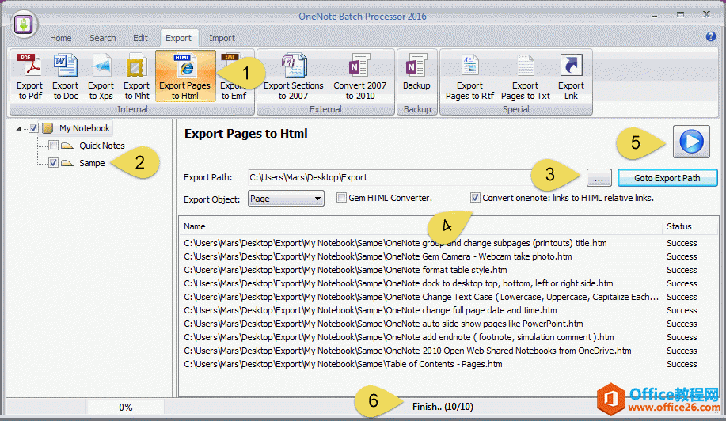Launch Convert 2007 to 2010
Screen dimensions: 726x421
359,76
